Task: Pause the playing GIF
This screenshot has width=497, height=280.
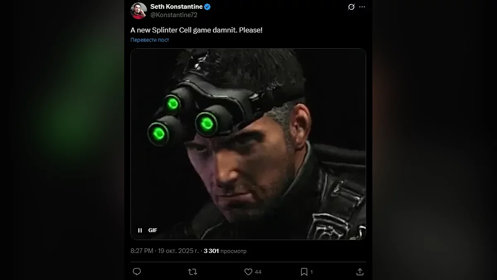Action: [140, 230]
